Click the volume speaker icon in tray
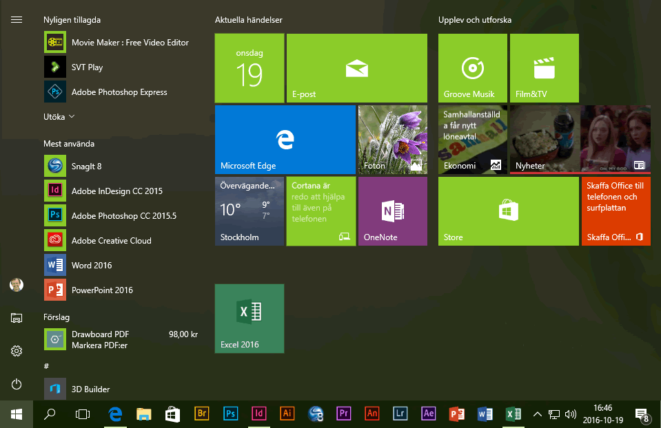 pos(570,414)
